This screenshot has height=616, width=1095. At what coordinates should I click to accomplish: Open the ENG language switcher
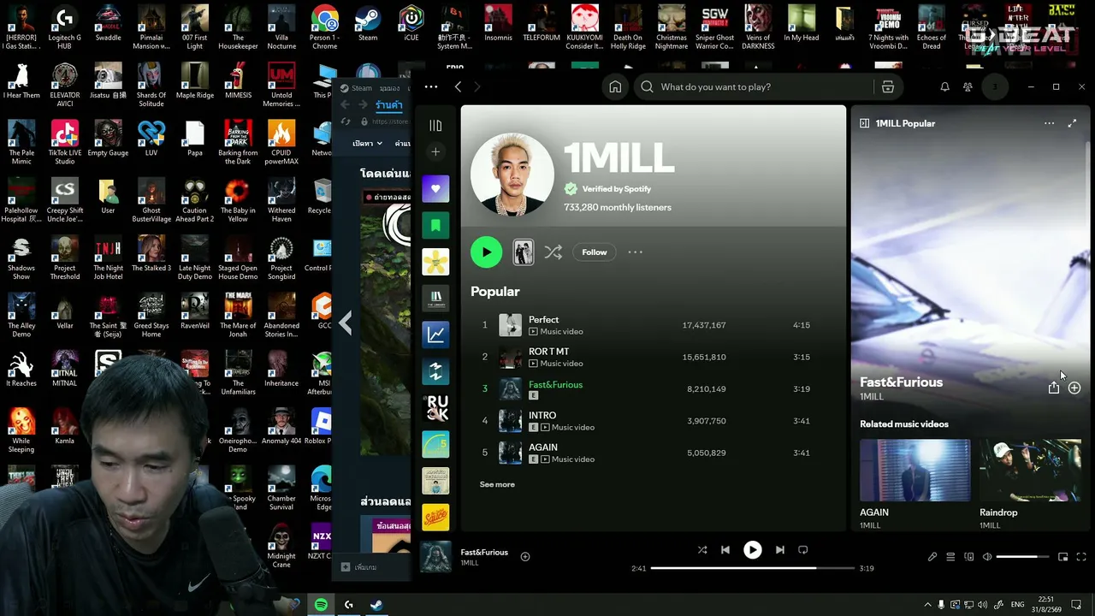pos(1017,605)
